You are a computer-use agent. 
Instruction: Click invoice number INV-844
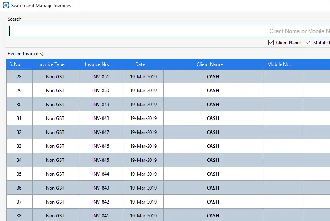coord(101,174)
